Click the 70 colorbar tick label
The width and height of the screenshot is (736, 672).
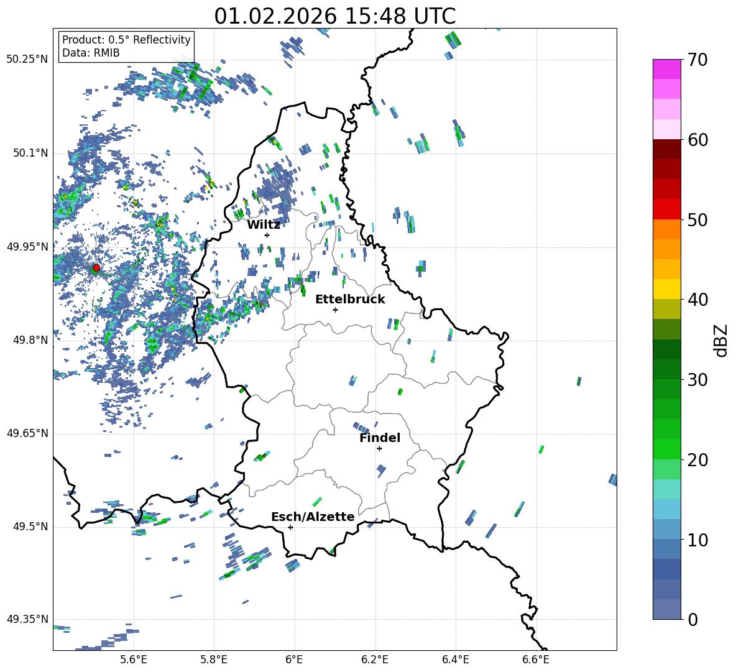(x=697, y=60)
